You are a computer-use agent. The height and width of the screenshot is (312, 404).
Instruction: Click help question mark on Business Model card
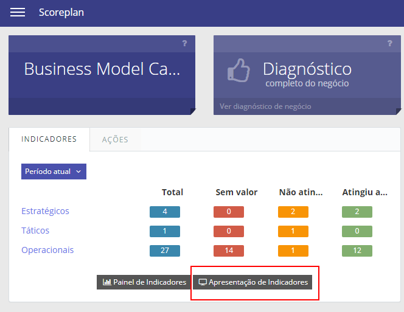(x=184, y=43)
